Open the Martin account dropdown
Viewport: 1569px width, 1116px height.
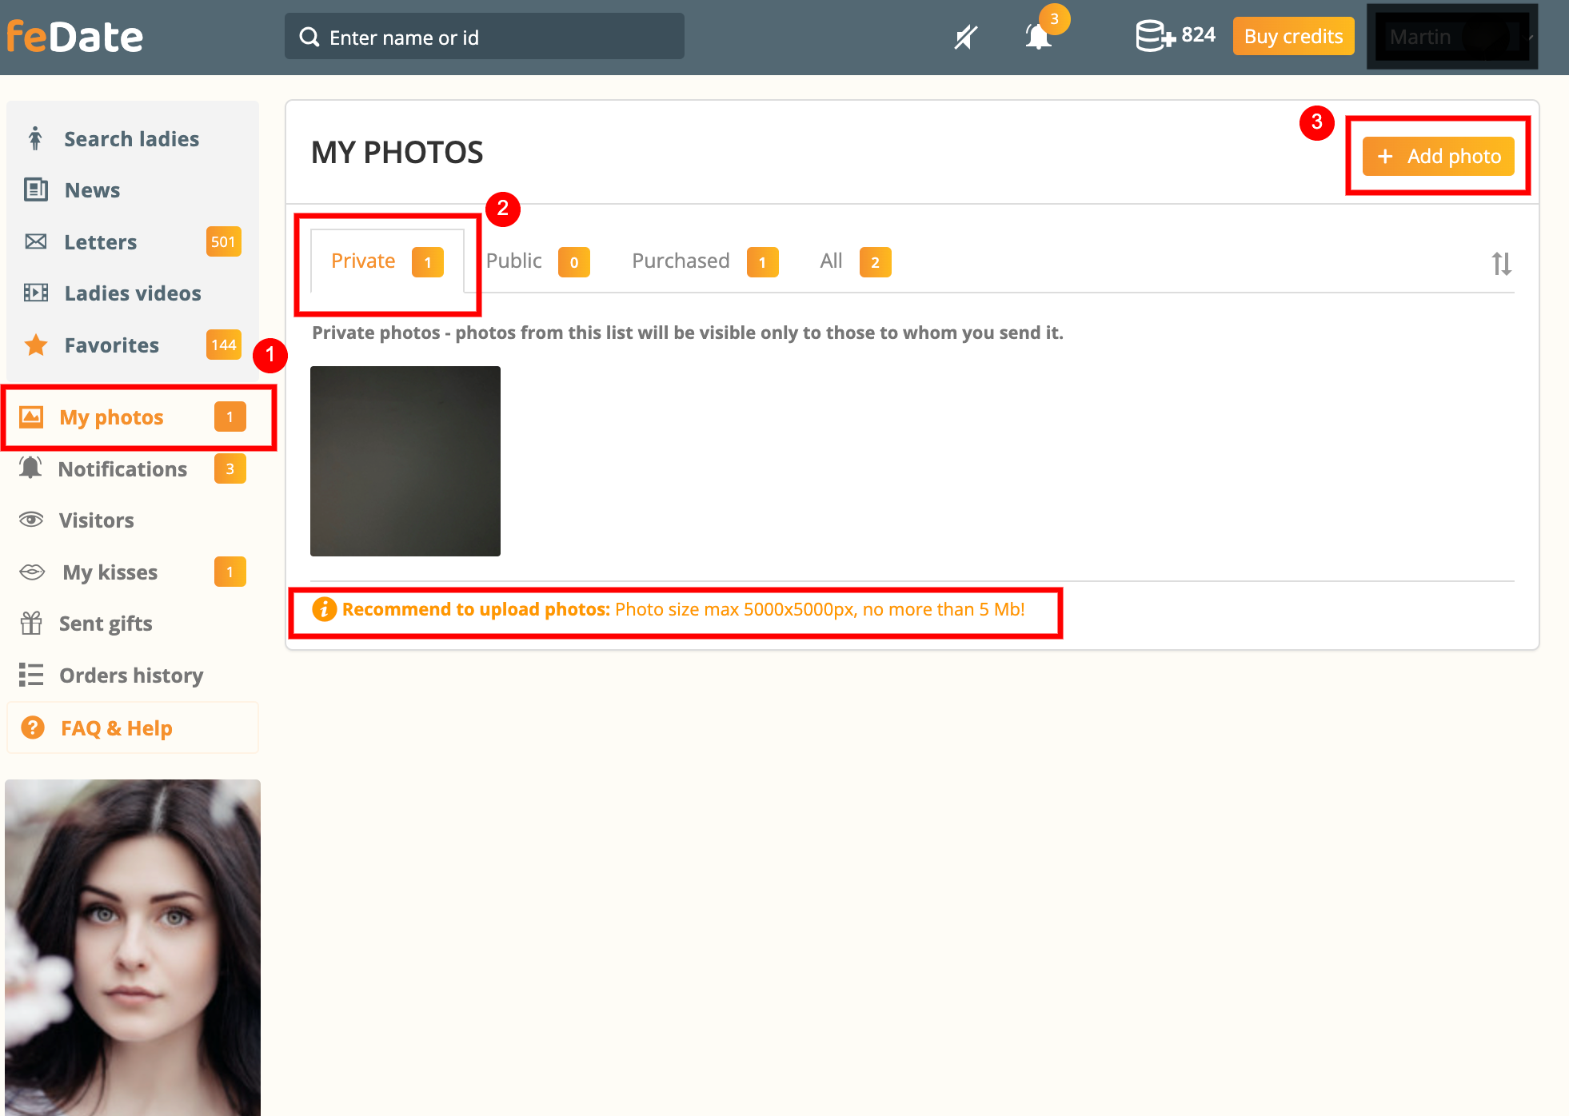point(1451,37)
